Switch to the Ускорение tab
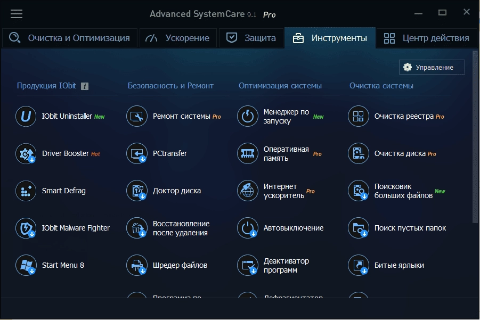This screenshot has height=320, width=480. coord(178,38)
